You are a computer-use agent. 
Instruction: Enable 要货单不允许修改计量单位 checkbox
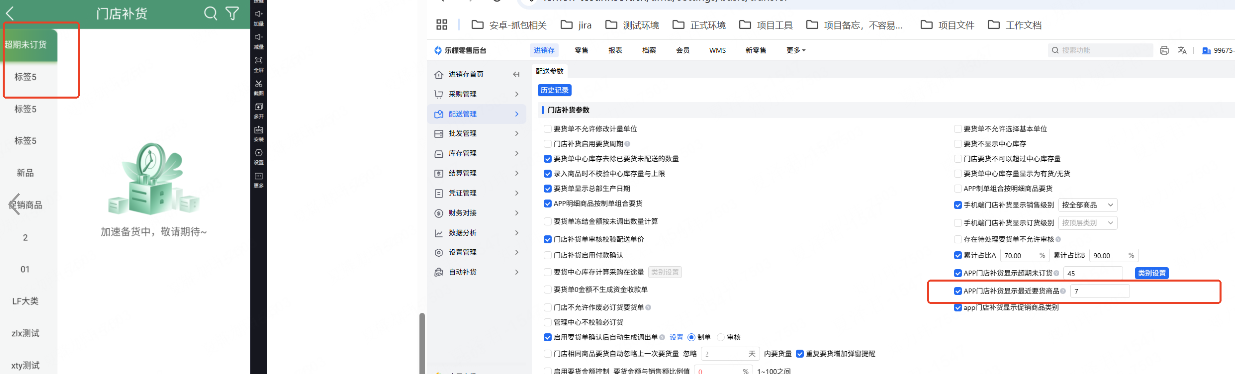548,129
